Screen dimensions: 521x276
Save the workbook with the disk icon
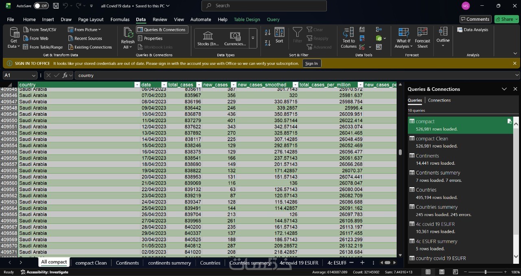(x=56, y=6)
